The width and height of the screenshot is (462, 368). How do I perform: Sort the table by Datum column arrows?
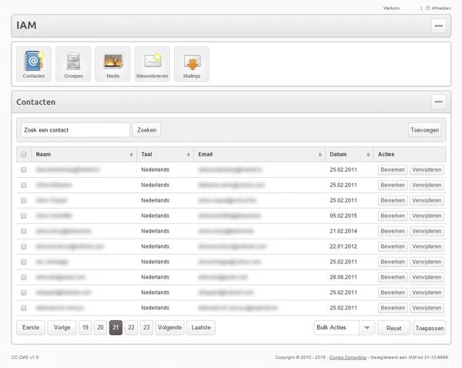pyautogui.click(x=368, y=155)
